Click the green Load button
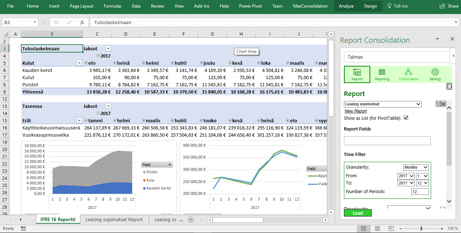461x233 pixels. 358,213
